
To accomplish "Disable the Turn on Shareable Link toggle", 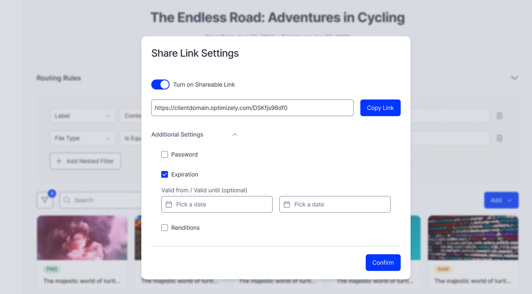I will (160, 85).
